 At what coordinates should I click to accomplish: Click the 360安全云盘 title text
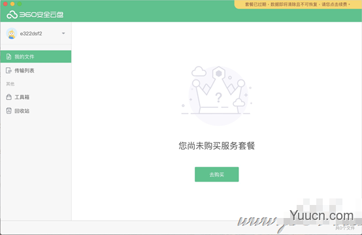[x=41, y=15]
